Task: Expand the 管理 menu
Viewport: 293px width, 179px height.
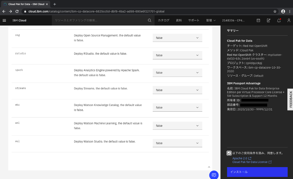Action: pyautogui.click(x=211, y=20)
